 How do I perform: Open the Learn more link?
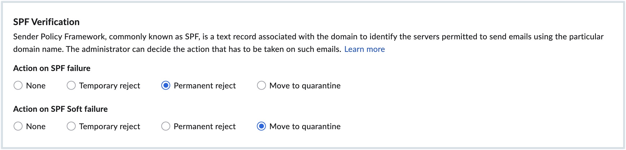click(x=364, y=49)
